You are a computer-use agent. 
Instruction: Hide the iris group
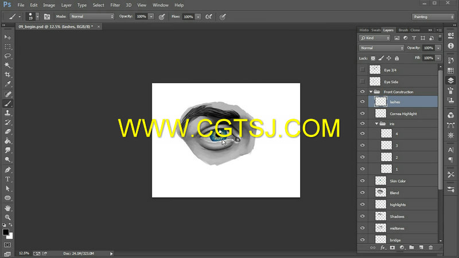click(x=363, y=124)
